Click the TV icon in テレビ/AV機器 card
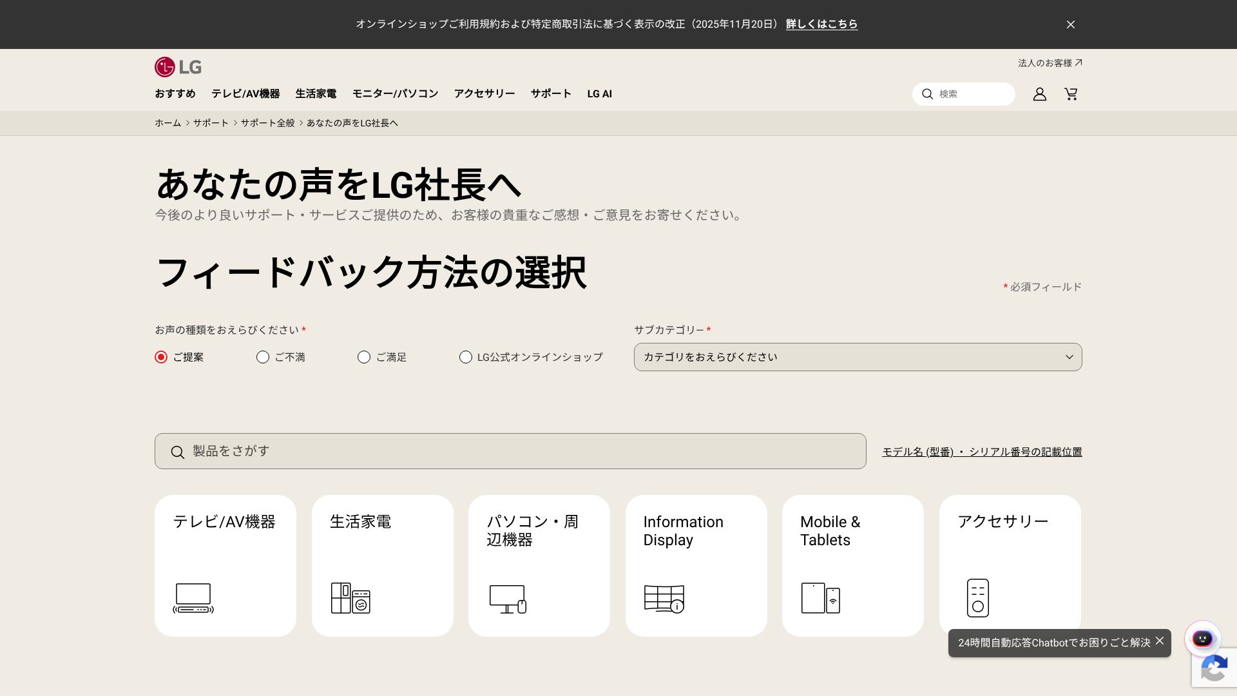The image size is (1237, 696). pos(193,598)
